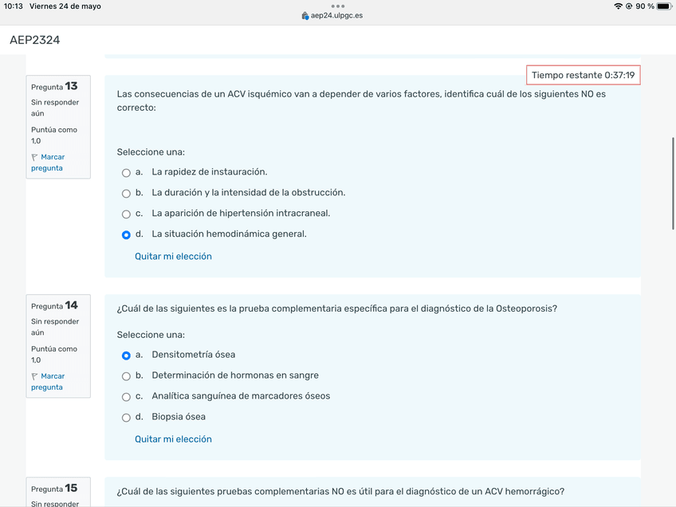This screenshot has width=676, height=507.
Task: Click flag icon beside Pregunta 14
Action: click(34, 376)
